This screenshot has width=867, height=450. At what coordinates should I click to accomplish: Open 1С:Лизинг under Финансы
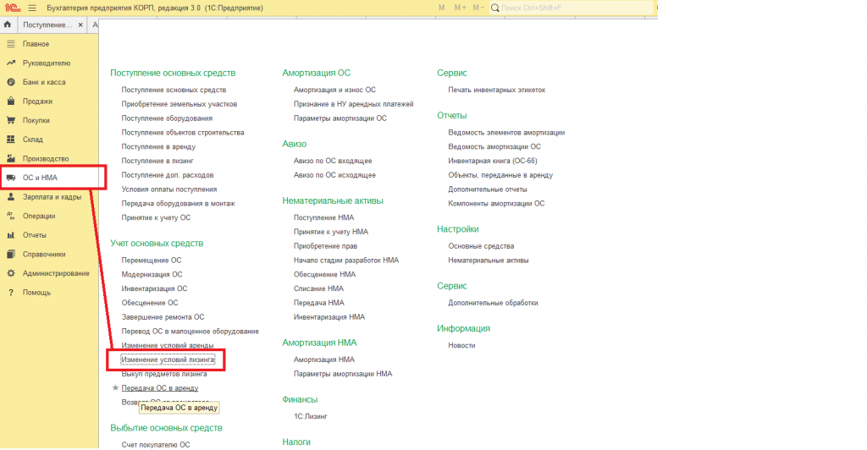[311, 416]
